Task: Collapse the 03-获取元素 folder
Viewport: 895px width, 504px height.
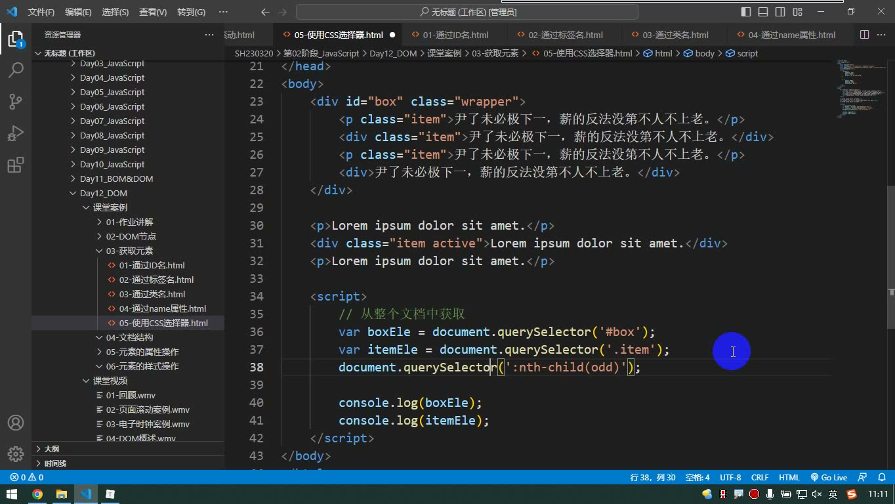Action: [129, 251]
